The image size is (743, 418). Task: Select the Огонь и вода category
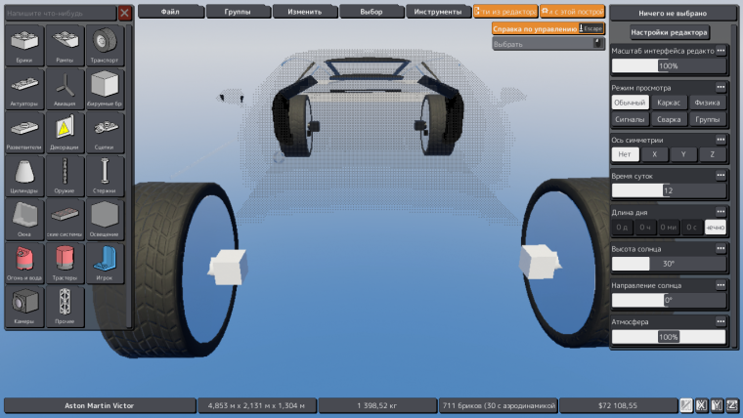(x=24, y=263)
